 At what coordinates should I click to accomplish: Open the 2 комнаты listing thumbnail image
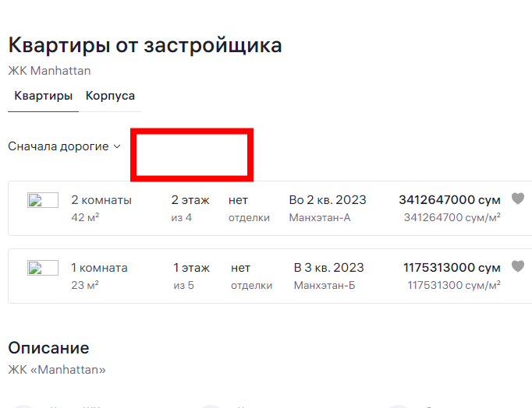pos(43,200)
